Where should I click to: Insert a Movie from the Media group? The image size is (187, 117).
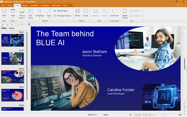(x=78, y=12)
